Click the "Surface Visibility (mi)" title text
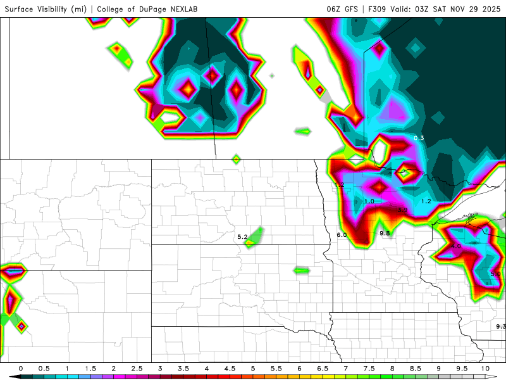This screenshot has height=380, width=506. (x=46, y=9)
